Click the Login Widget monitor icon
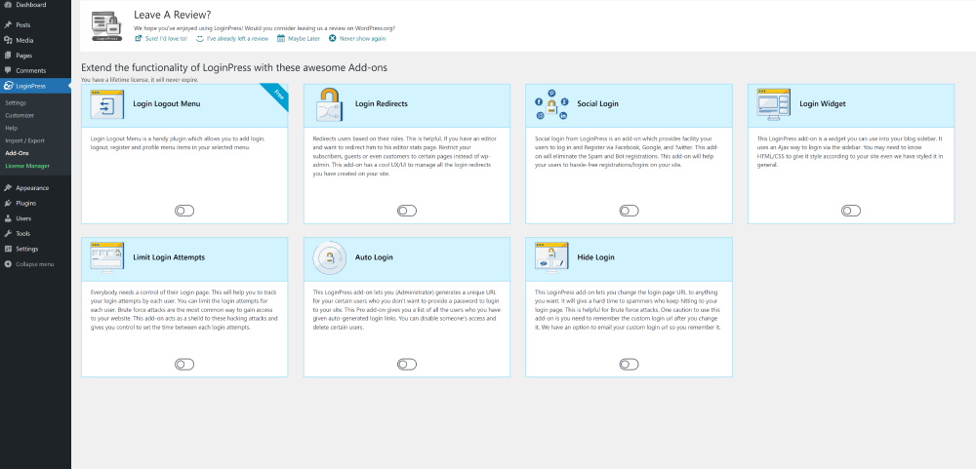 pos(774,104)
